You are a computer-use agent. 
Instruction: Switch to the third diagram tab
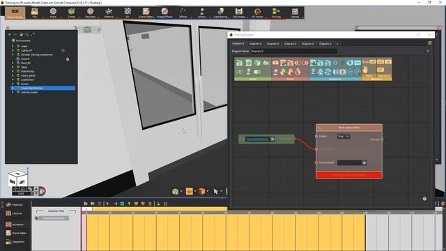[x=272, y=43]
